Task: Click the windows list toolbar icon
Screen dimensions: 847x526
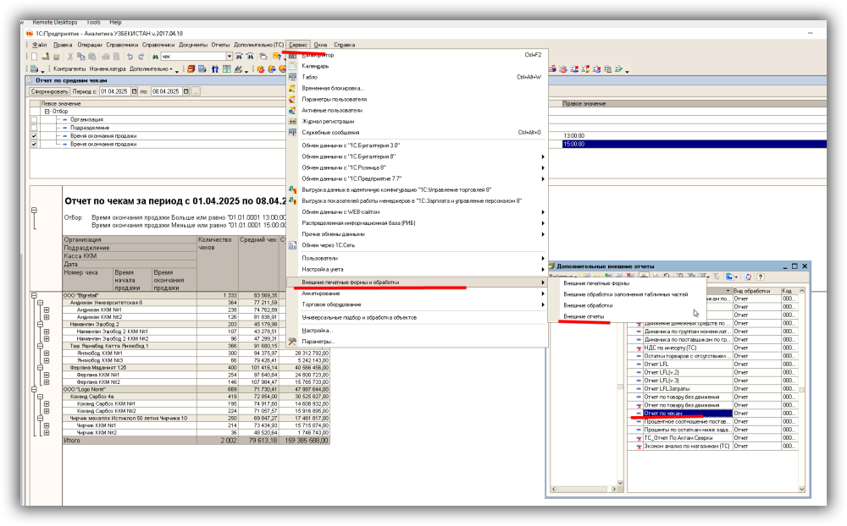Action: (x=263, y=56)
